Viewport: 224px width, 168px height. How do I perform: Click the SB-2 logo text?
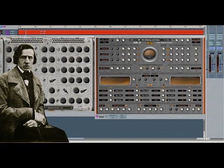(x=137, y=42)
